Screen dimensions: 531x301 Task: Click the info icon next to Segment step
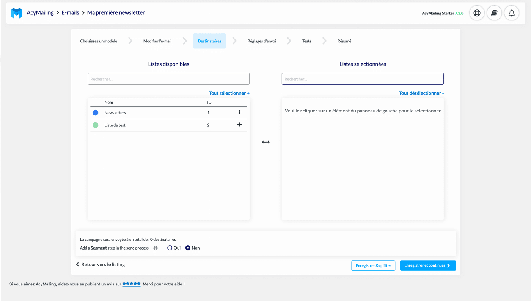tap(155, 248)
